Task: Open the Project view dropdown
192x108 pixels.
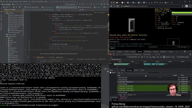Action: click(7, 7)
